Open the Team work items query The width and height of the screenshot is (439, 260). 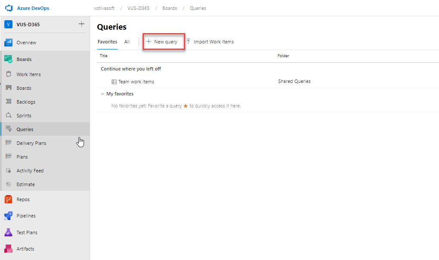click(x=136, y=82)
